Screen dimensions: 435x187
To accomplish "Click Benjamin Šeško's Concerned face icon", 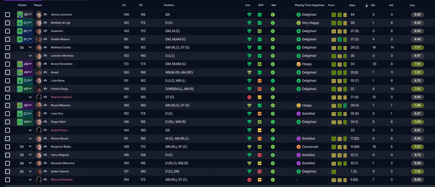I will [299, 147].
